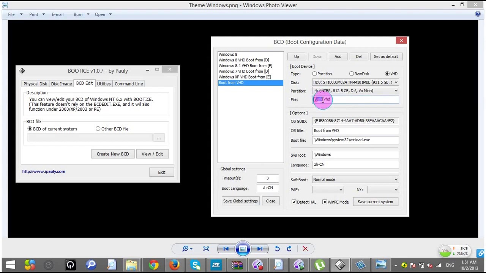Screen dimensions: 486x273
Task: Switch to the BCD Edit tab
Action: tap(84, 83)
